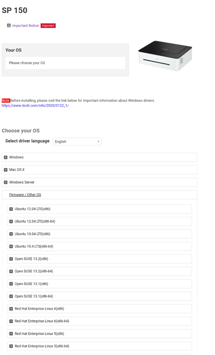This screenshot has height=355, width=215.
Task: Click the arrow icon beside Windows Server
Action: (6, 182)
